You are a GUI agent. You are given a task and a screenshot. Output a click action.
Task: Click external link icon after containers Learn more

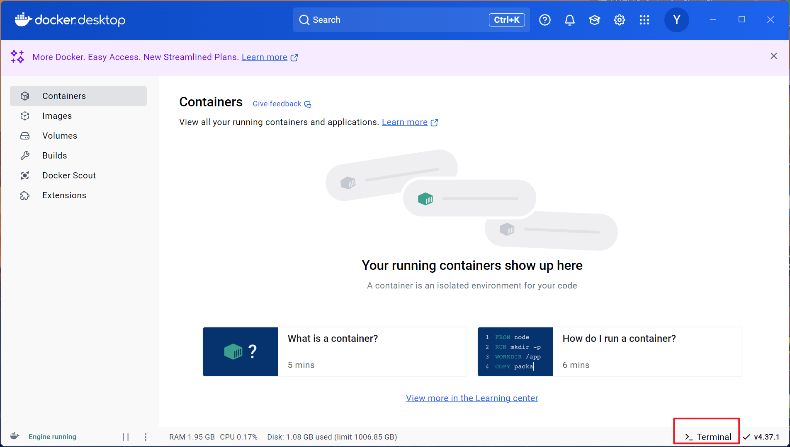(435, 123)
